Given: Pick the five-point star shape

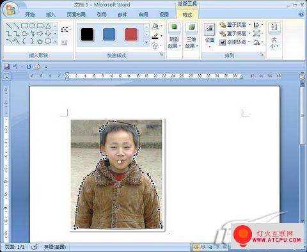Looking at the screenshot, I should (40, 42).
